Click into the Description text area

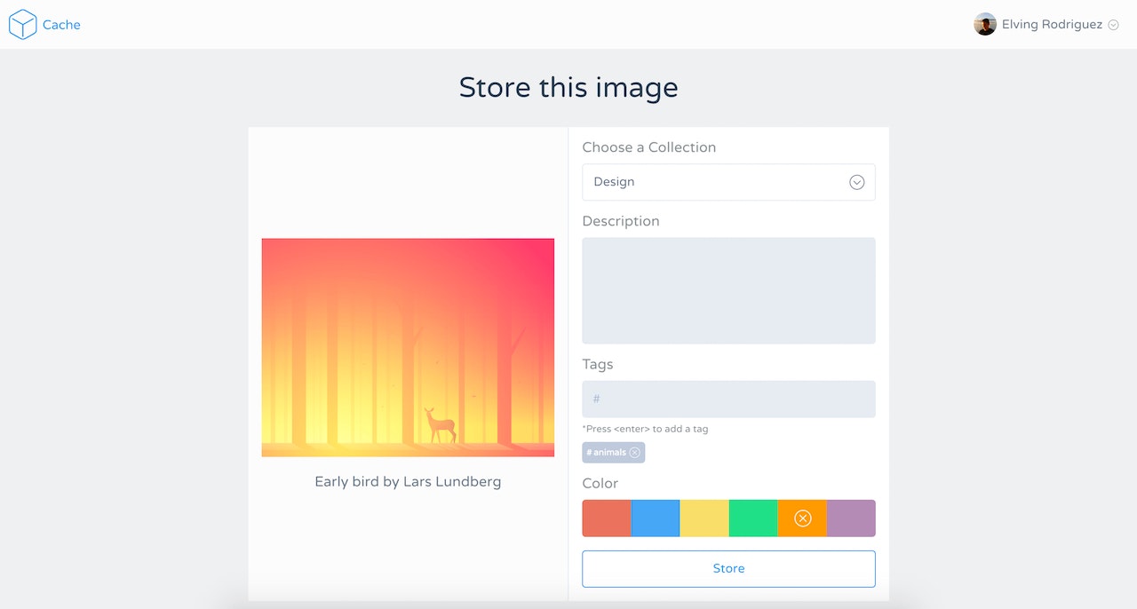pos(728,290)
